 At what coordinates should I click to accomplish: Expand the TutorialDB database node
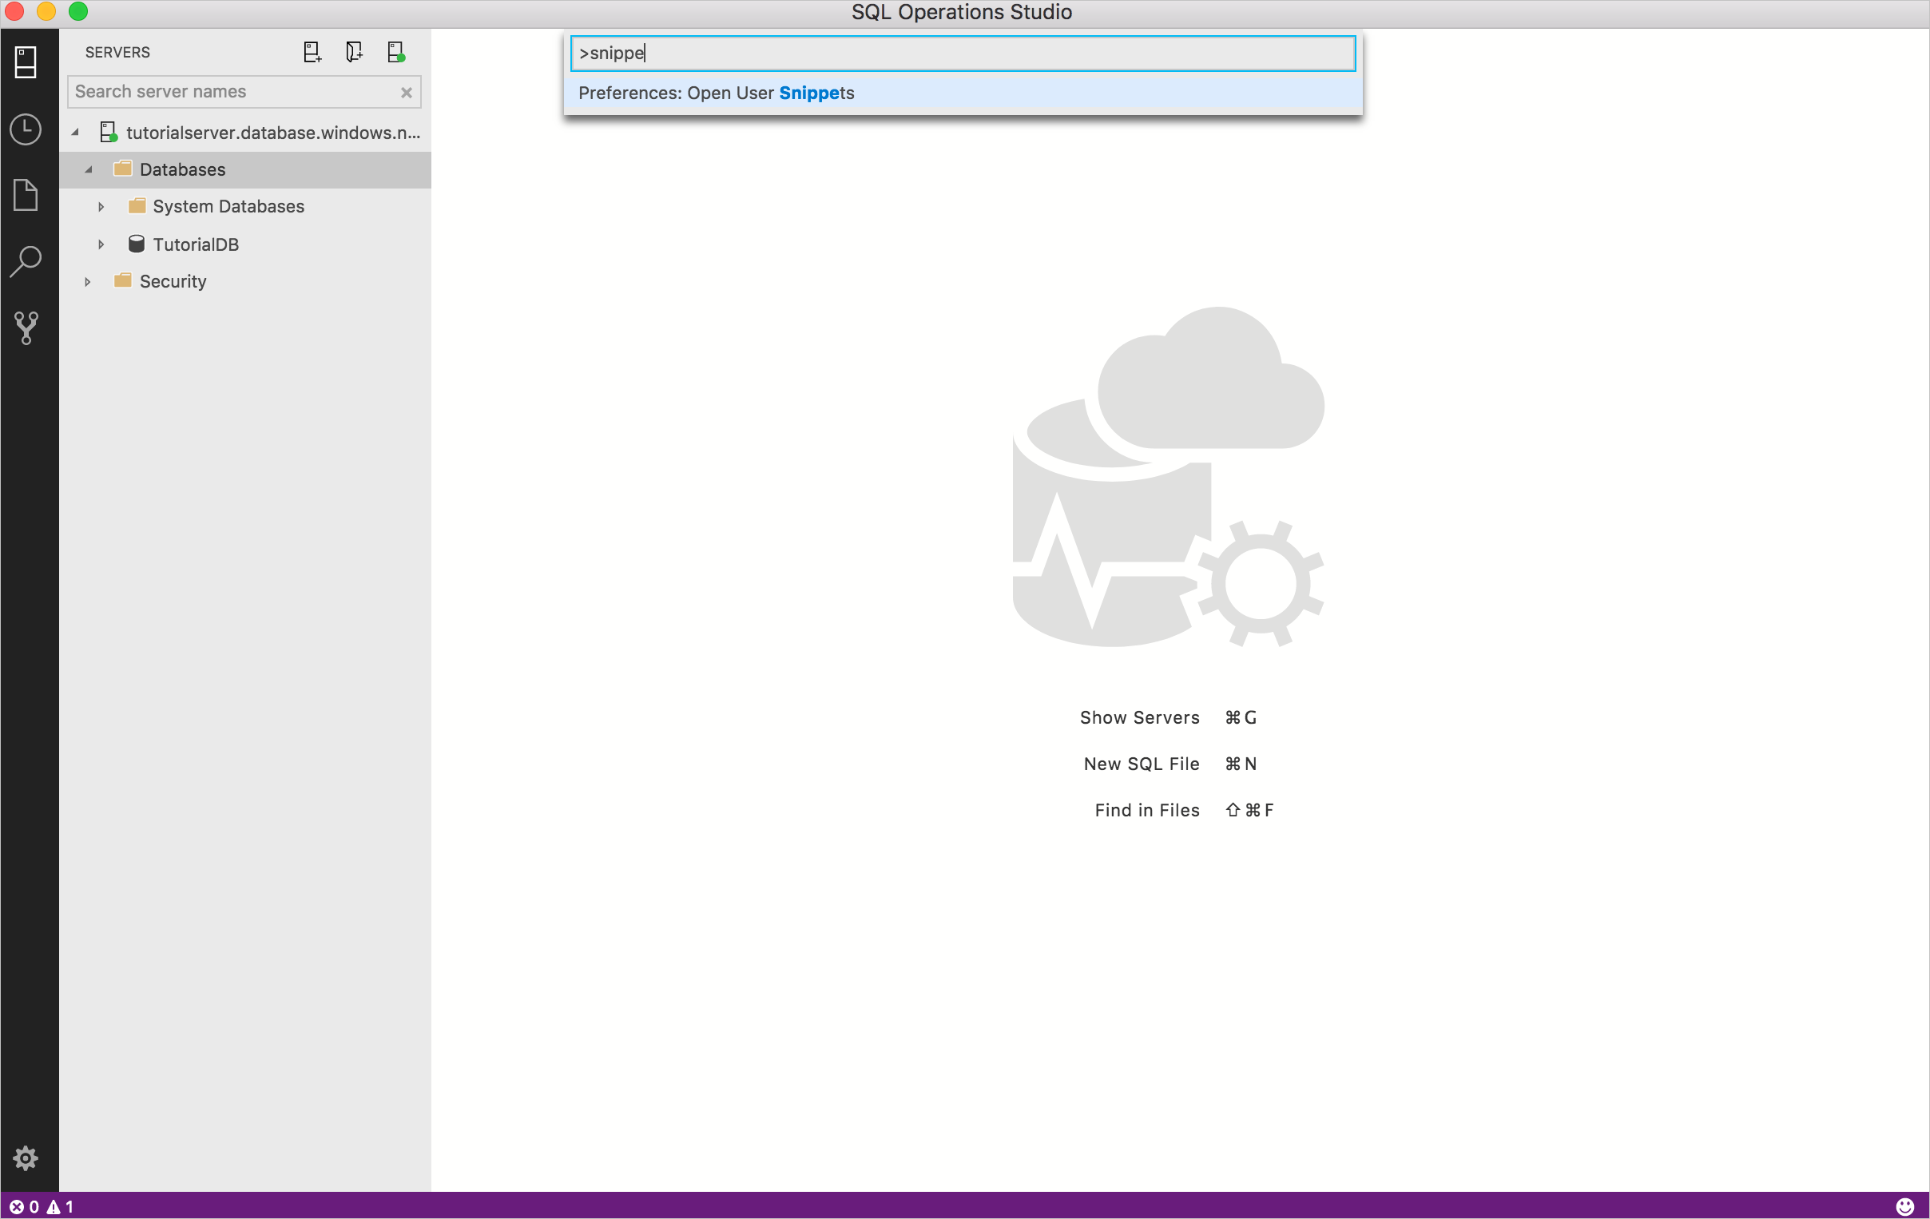[98, 244]
